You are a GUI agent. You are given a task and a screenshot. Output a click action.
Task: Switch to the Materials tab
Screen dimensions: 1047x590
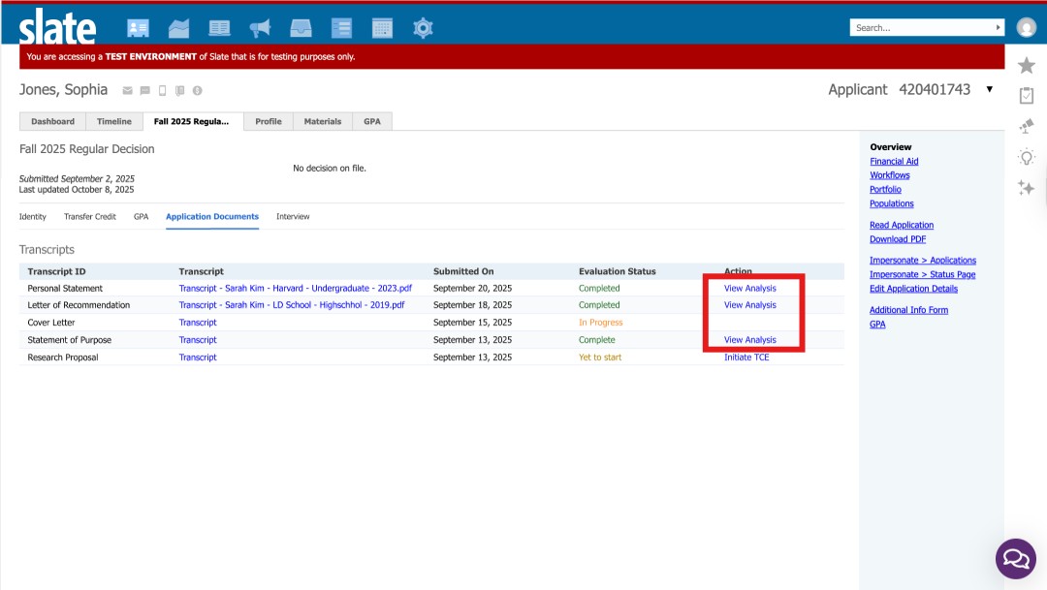point(323,121)
